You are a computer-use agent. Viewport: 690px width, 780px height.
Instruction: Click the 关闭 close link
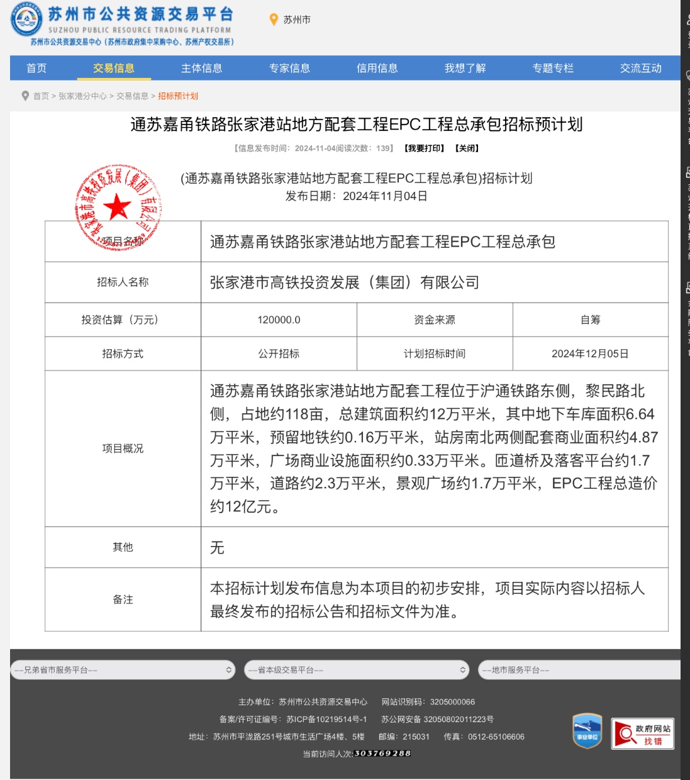[467, 148]
